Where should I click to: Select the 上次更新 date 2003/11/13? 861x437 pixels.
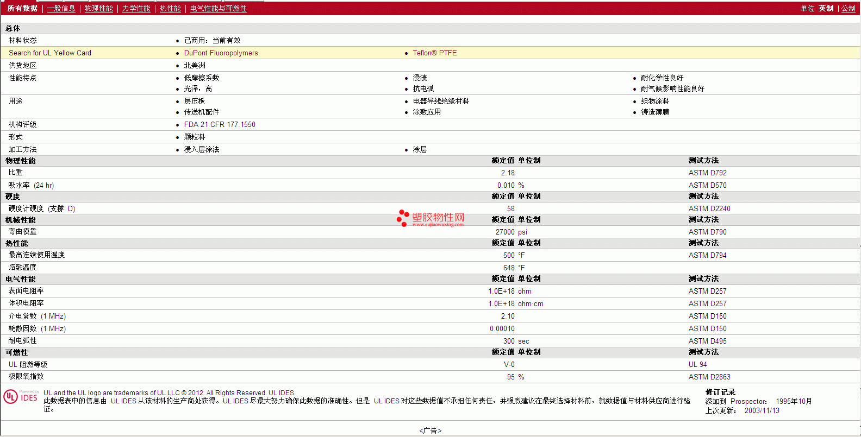tap(762, 411)
